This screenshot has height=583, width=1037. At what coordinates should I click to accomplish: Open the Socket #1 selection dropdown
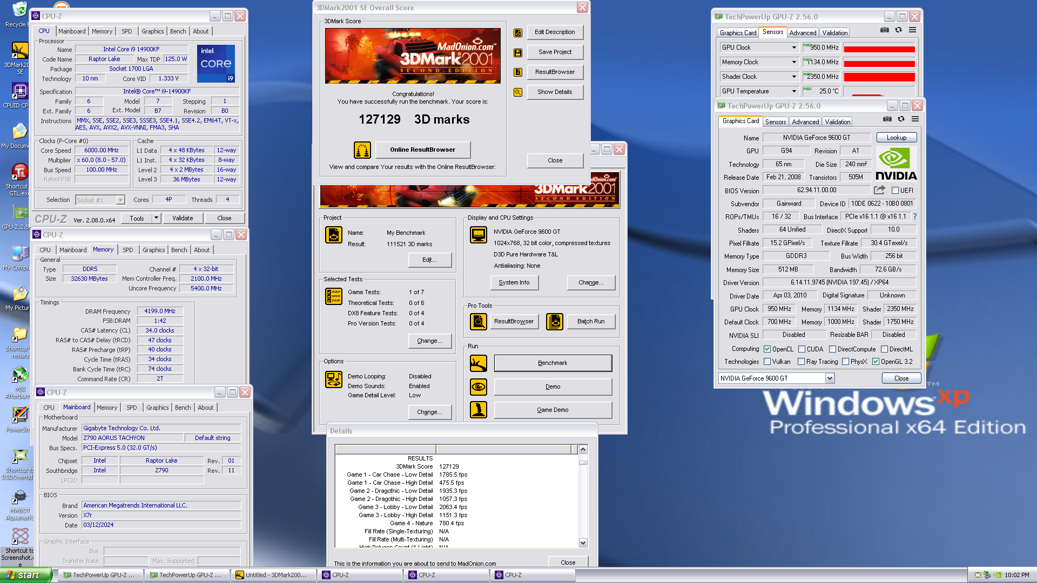120,200
